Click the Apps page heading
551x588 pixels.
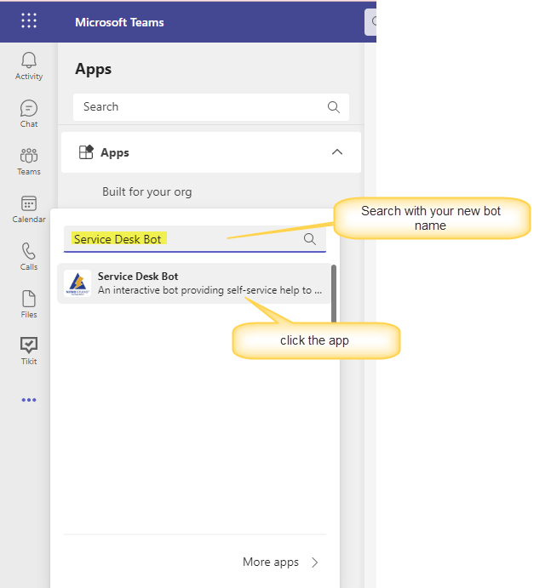tap(93, 70)
